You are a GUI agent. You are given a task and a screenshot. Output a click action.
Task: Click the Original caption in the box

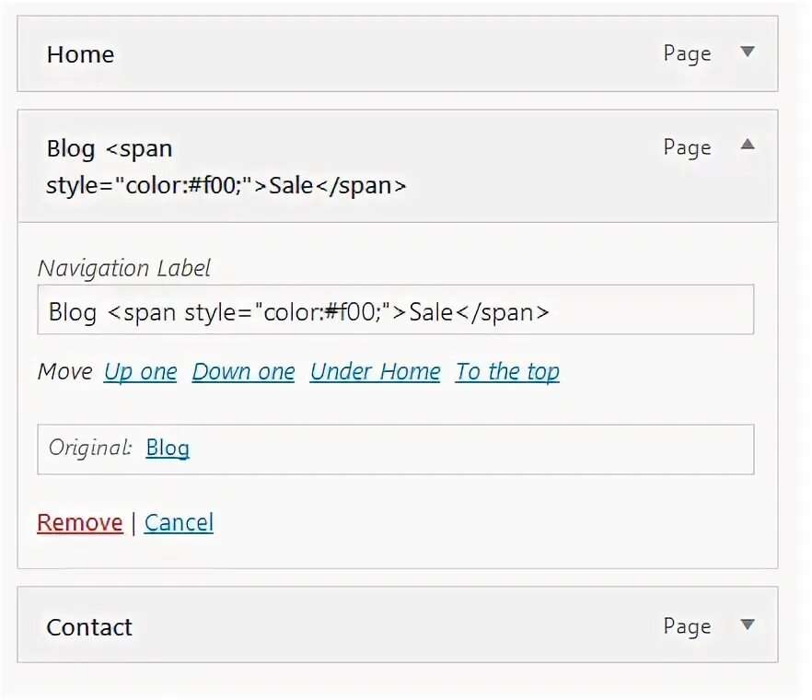click(90, 449)
